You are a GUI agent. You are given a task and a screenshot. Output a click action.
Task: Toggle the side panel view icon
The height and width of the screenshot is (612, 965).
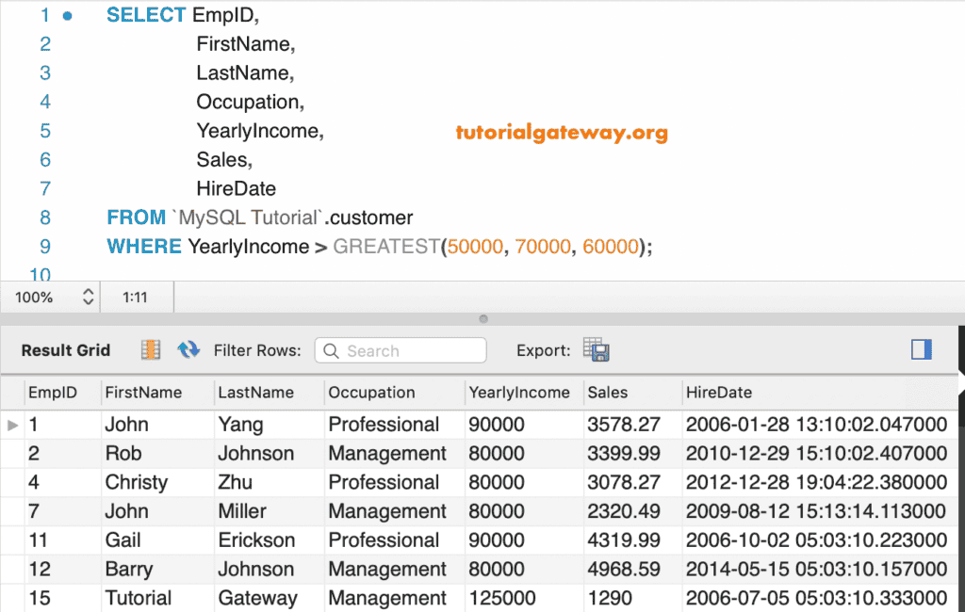pos(922,350)
